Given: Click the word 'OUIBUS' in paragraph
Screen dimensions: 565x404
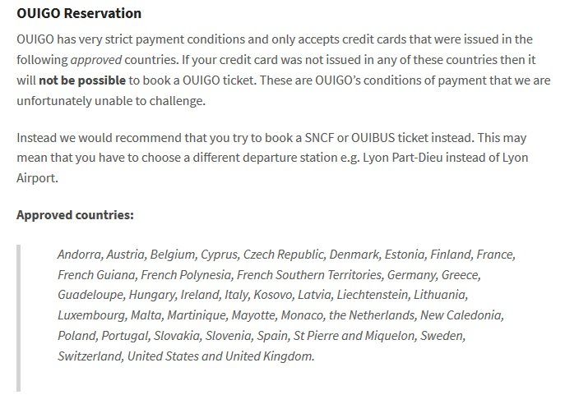Looking at the screenshot, I should coord(373,138).
